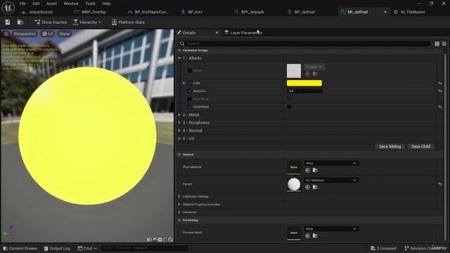Click the Save Sibling button
Image resolution: width=450 pixels, height=253 pixels.
[x=390, y=147]
